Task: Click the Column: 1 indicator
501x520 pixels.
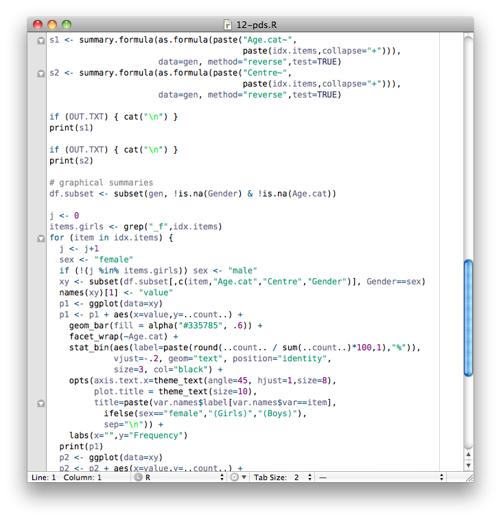Action: (x=82, y=477)
